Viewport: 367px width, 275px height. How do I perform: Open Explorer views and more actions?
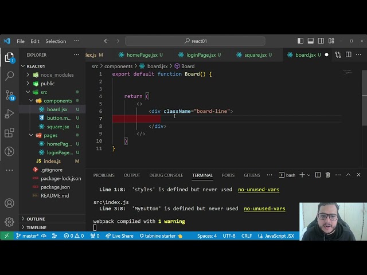[76, 55]
